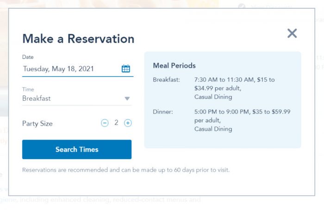Select the Breakfast label in Meal Periods

click(166, 80)
